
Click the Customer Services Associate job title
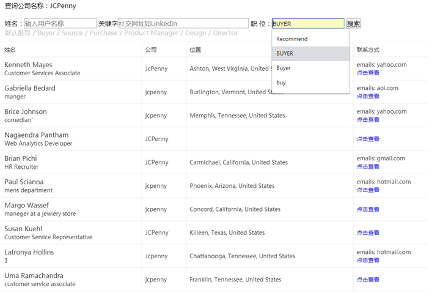point(42,73)
